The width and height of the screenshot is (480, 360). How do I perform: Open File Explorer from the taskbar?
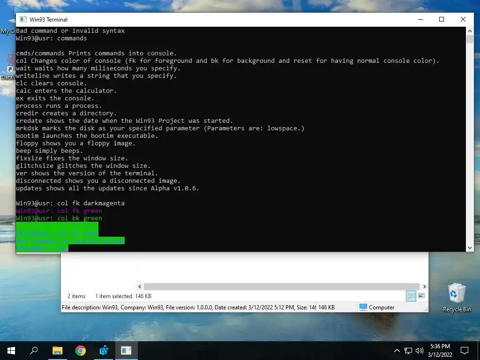(x=57, y=351)
